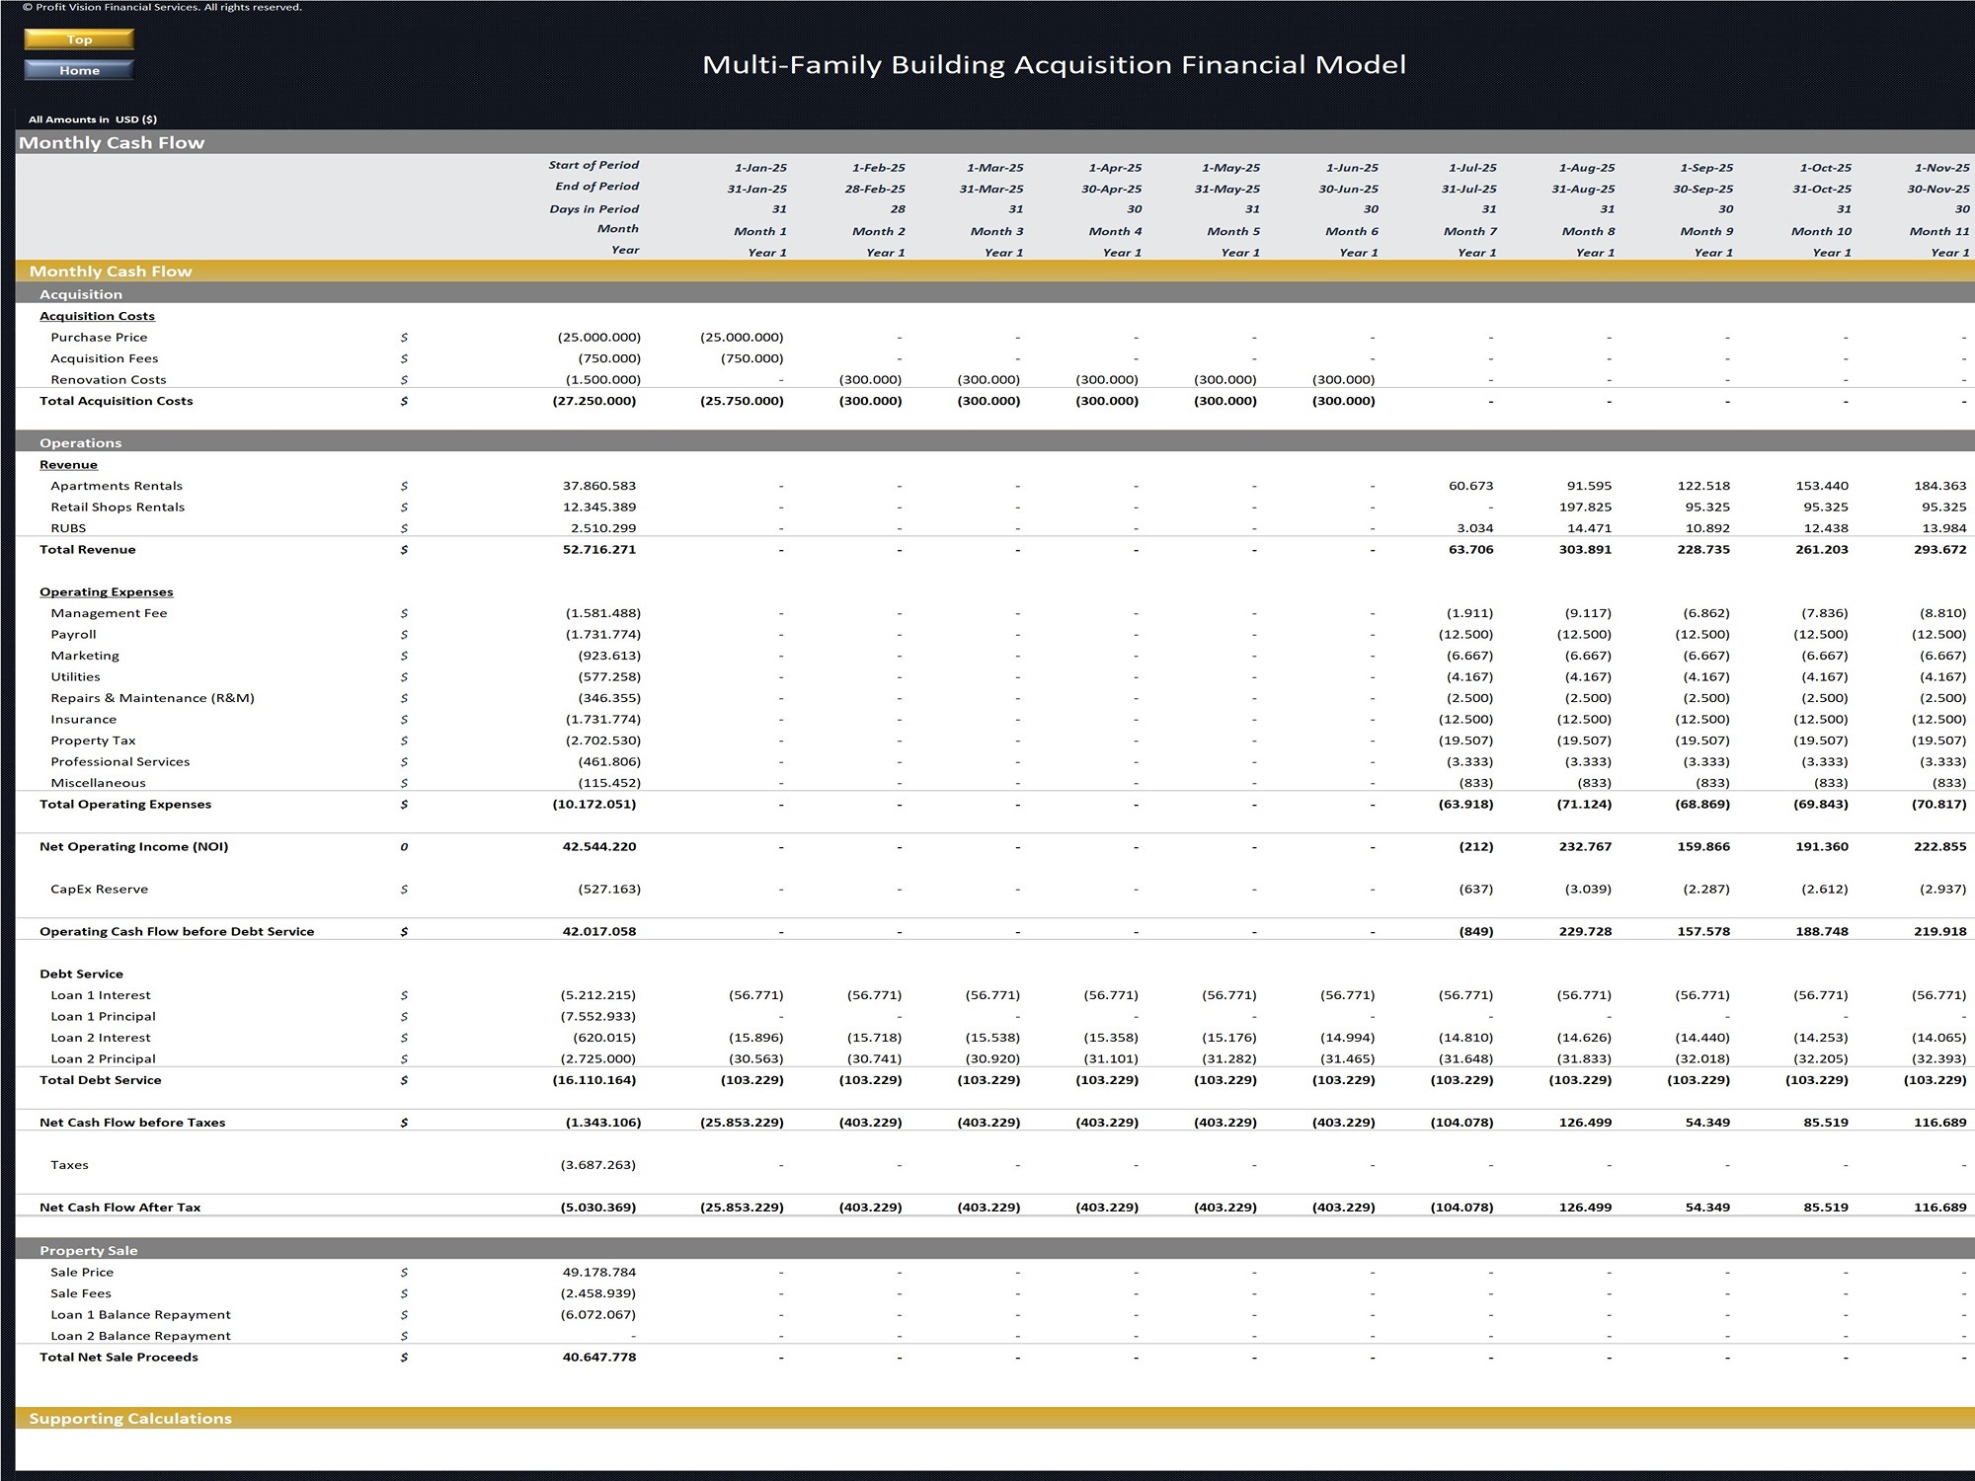
Task: Select the 1-Jul-25 start of period header
Action: [x=1472, y=168]
